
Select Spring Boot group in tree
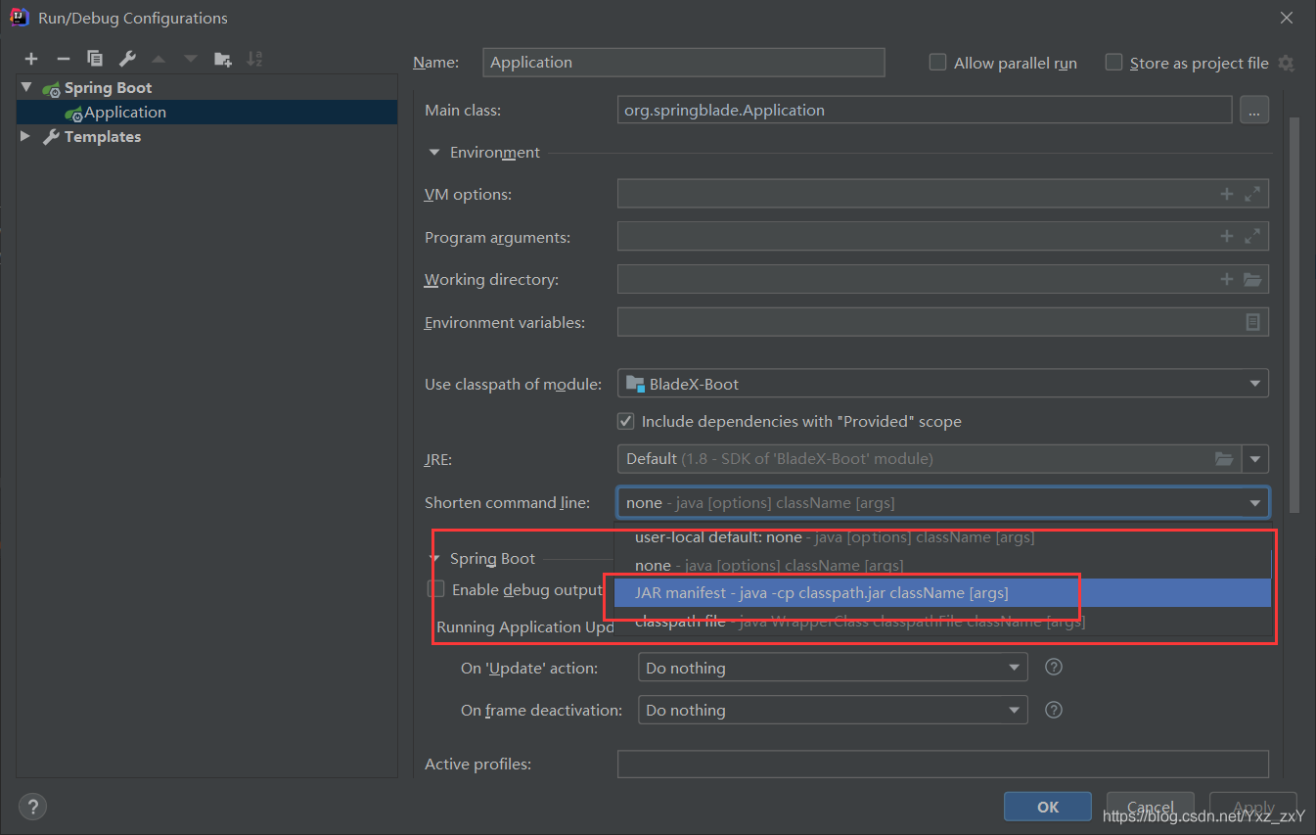tap(206, 87)
